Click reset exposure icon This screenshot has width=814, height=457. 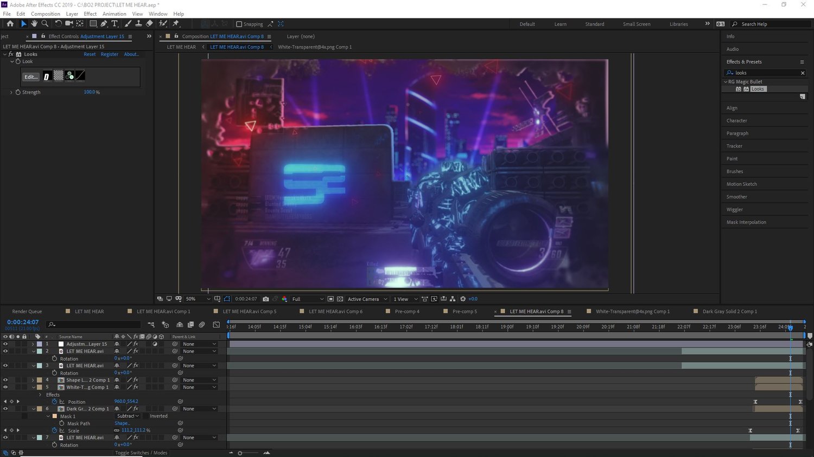click(463, 299)
